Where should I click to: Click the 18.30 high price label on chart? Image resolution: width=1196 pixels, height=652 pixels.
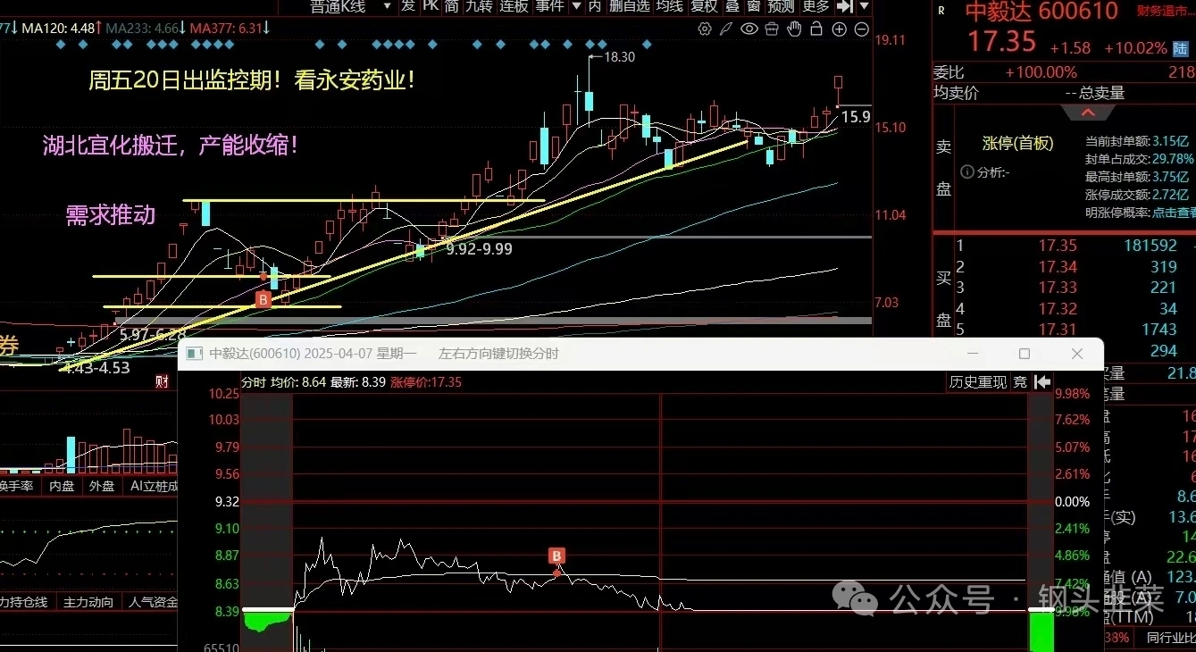click(x=620, y=56)
